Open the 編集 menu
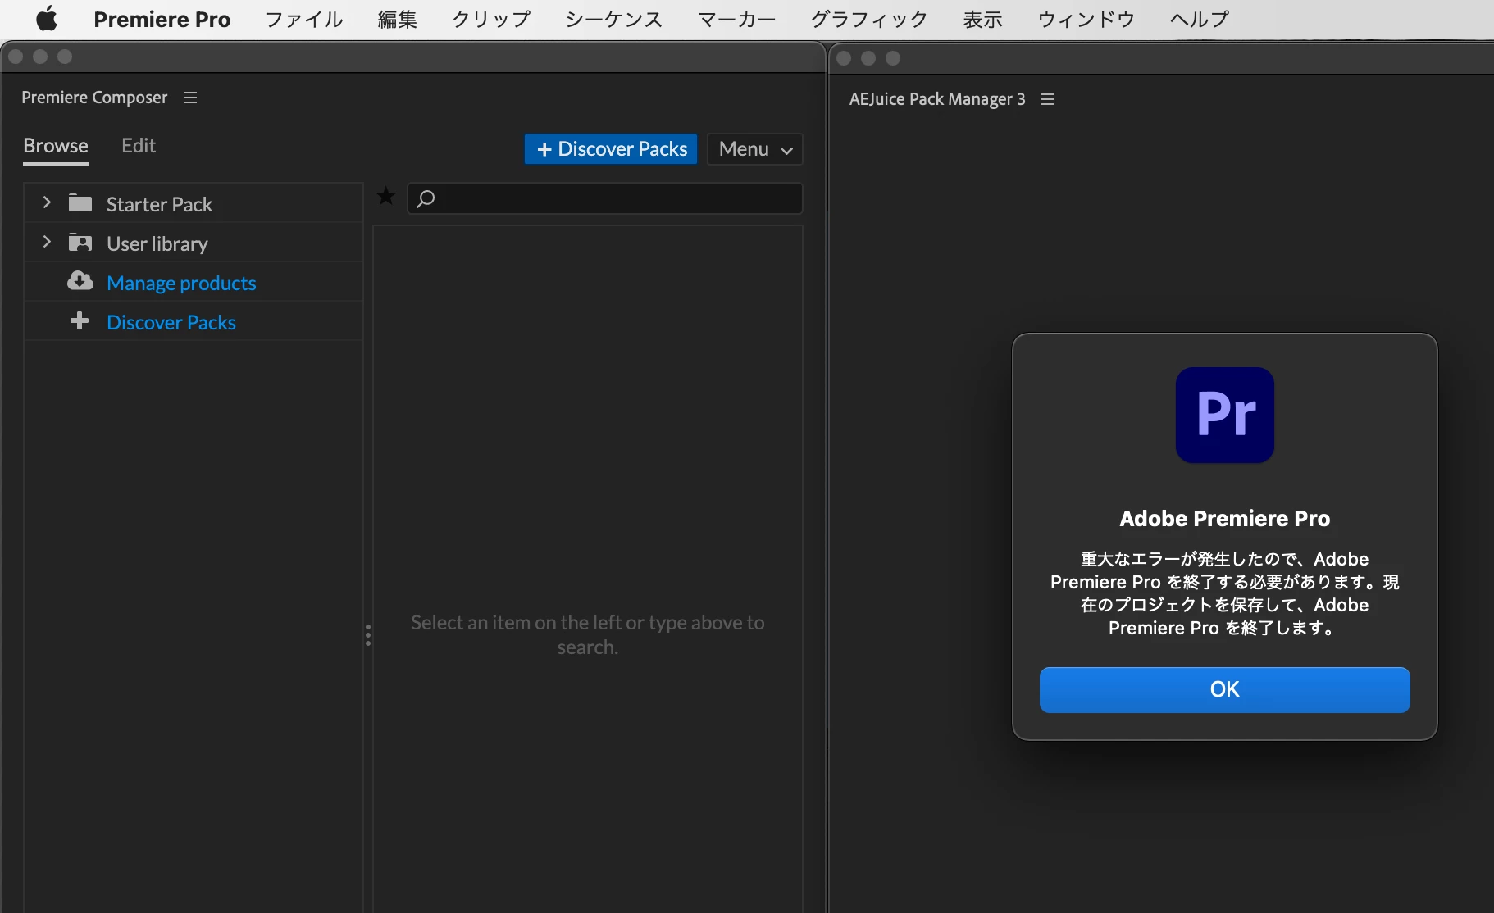Image resolution: width=1494 pixels, height=913 pixels. click(398, 19)
